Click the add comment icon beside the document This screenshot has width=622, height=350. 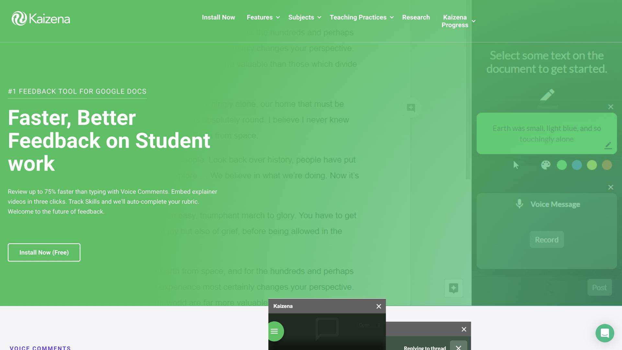coord(411,108)
